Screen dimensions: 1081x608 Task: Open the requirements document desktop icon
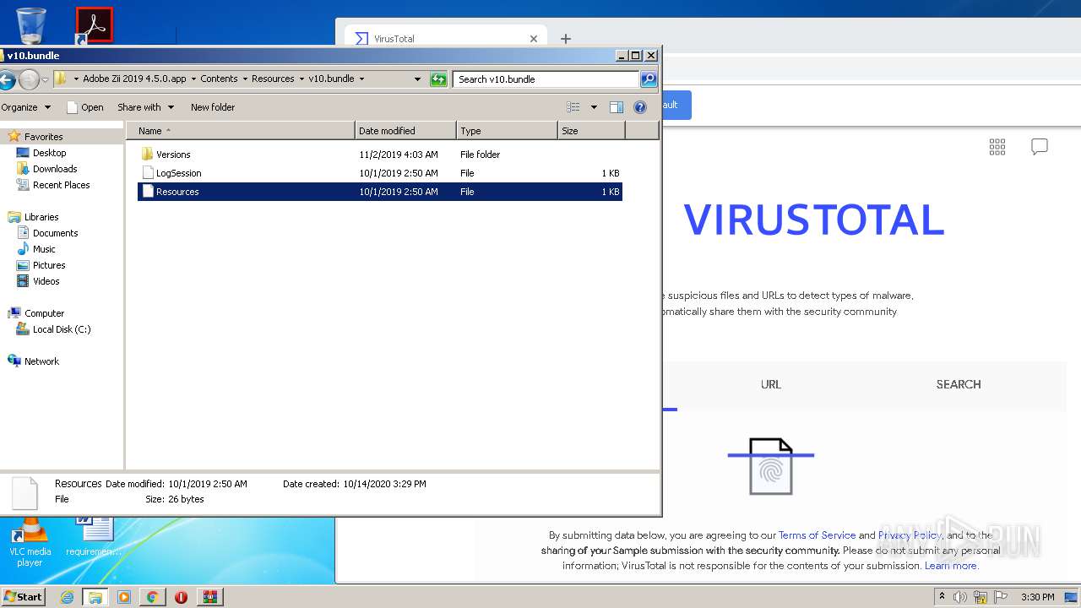point(94,537)
